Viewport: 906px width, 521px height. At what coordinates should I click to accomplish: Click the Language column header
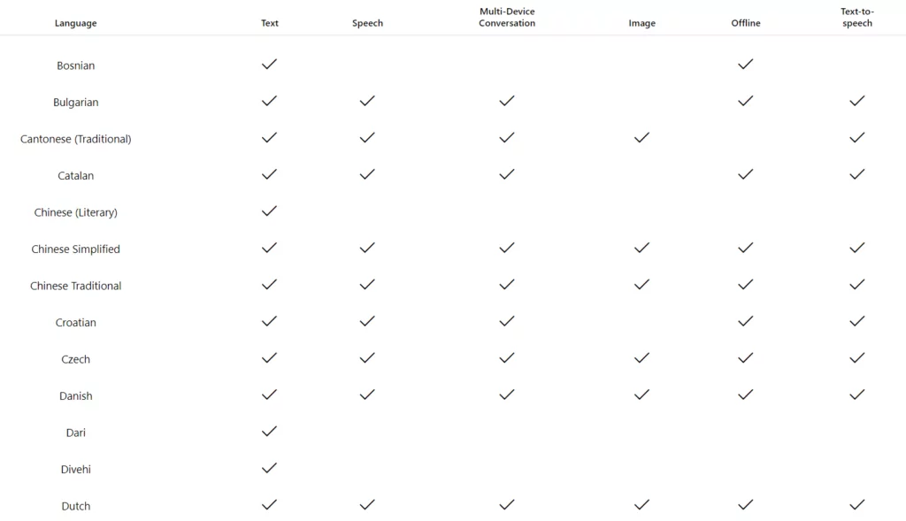[x=76, y=23]
